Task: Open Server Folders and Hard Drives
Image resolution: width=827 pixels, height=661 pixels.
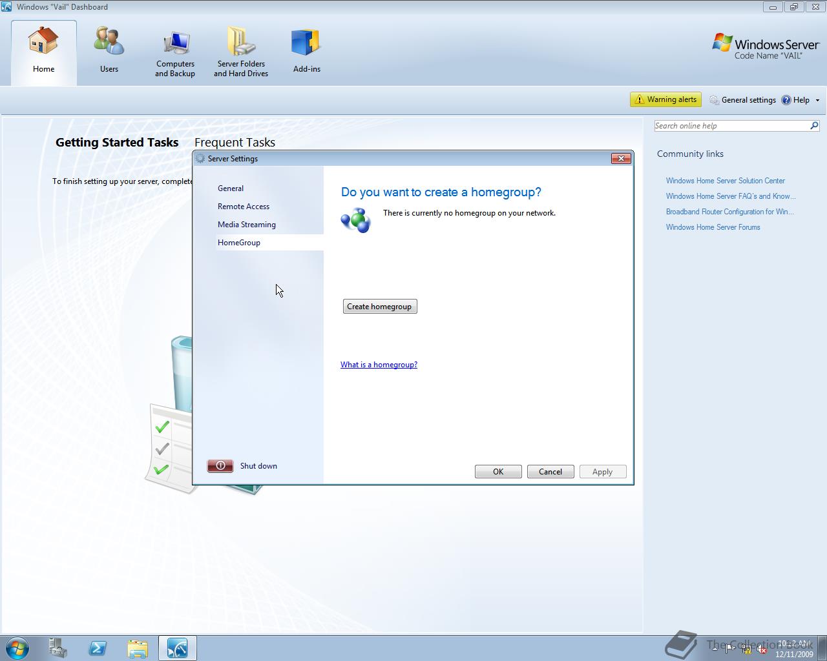Action: tap(241, 54)
